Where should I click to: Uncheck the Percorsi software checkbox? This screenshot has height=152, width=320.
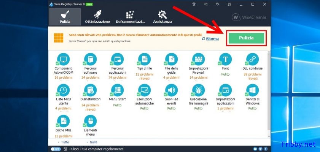point(85,63)
